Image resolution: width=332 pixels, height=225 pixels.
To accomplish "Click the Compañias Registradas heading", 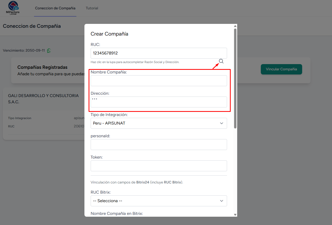I will [x=42, y=67].
